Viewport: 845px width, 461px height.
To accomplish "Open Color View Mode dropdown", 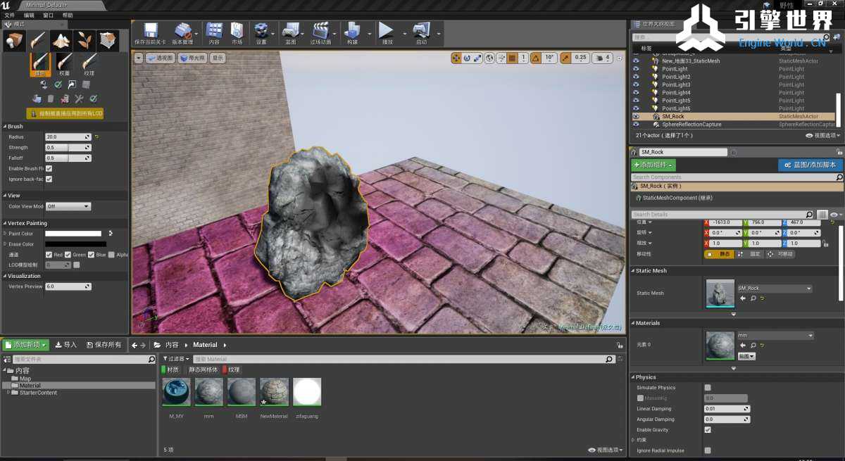I will 68,206.
